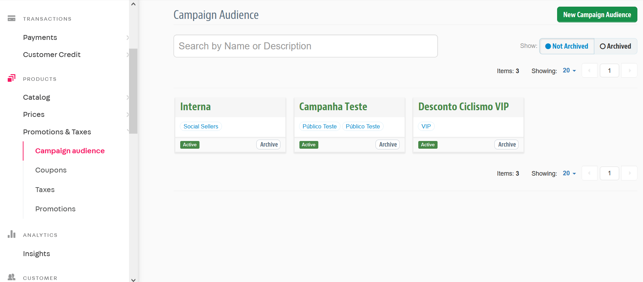The image size is (643, 282).
Task: Archive the Interna campaign audience
Action: pos(269,144)
